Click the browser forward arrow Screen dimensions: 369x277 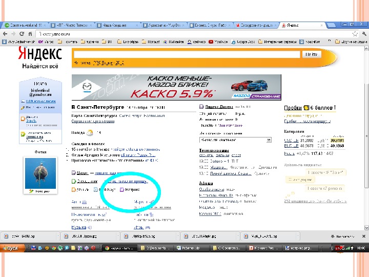point(13,34)
